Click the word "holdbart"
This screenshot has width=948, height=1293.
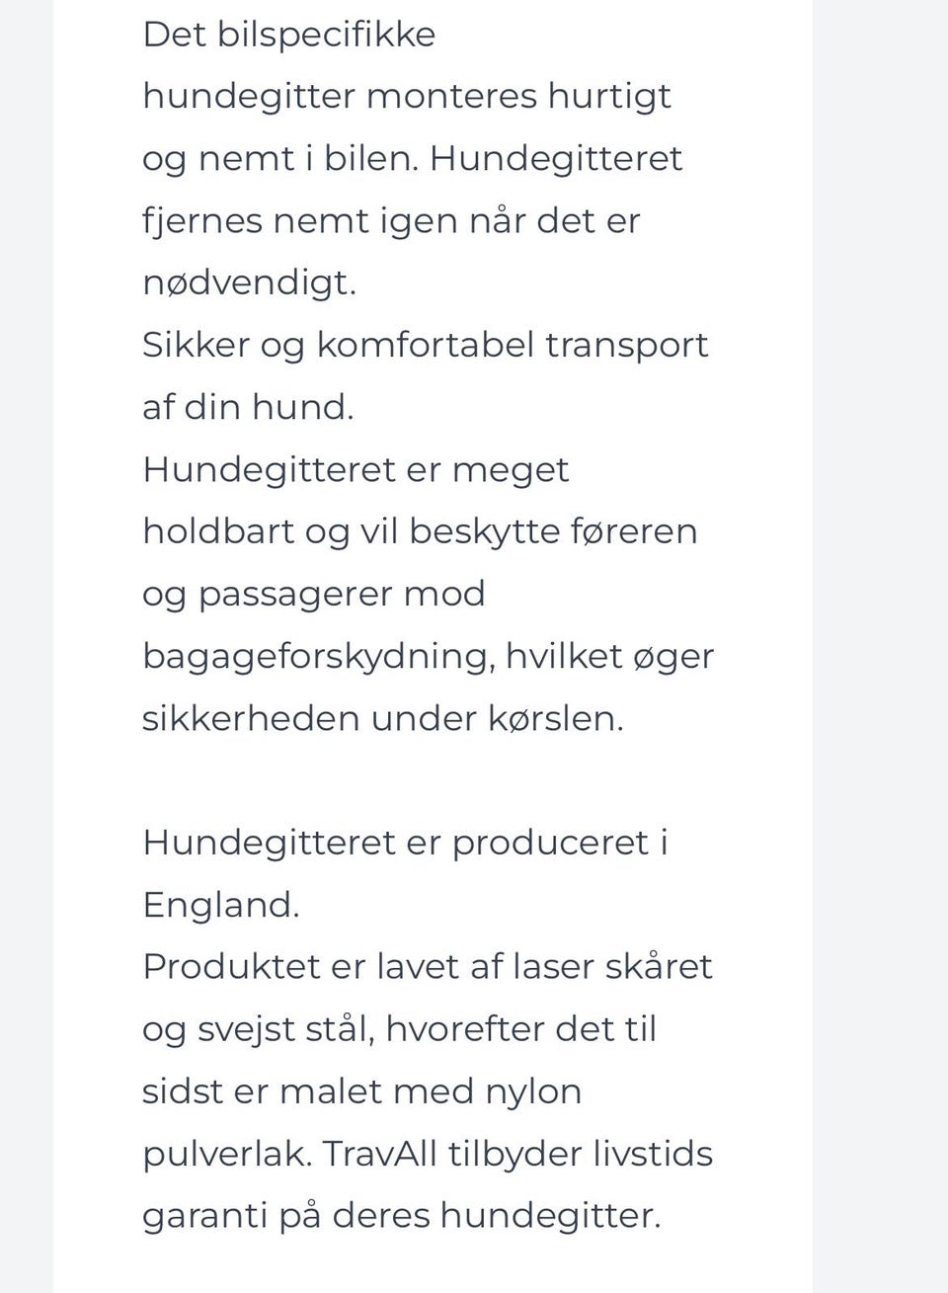click(x=218, y=531)
